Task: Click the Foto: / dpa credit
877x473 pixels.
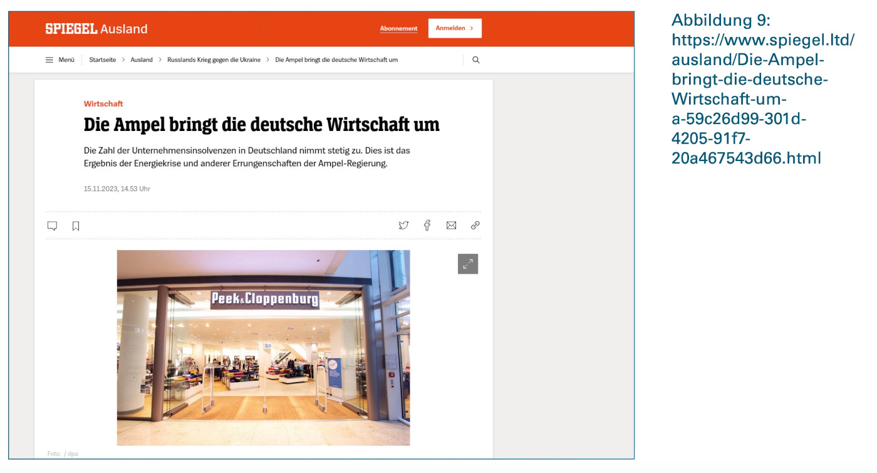Action: 63,454
